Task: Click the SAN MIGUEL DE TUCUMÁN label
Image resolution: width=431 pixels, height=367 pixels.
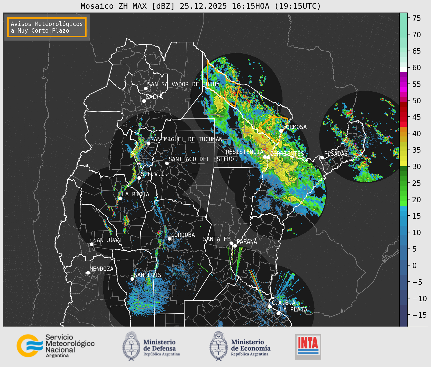Action: coord(187,139)
